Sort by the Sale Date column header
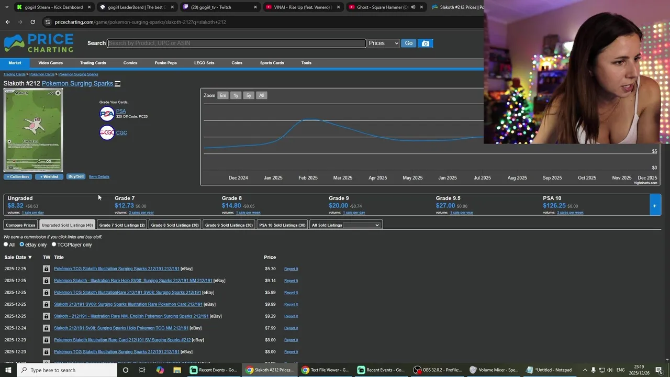The image size is (670, 377). coord(18,258)
